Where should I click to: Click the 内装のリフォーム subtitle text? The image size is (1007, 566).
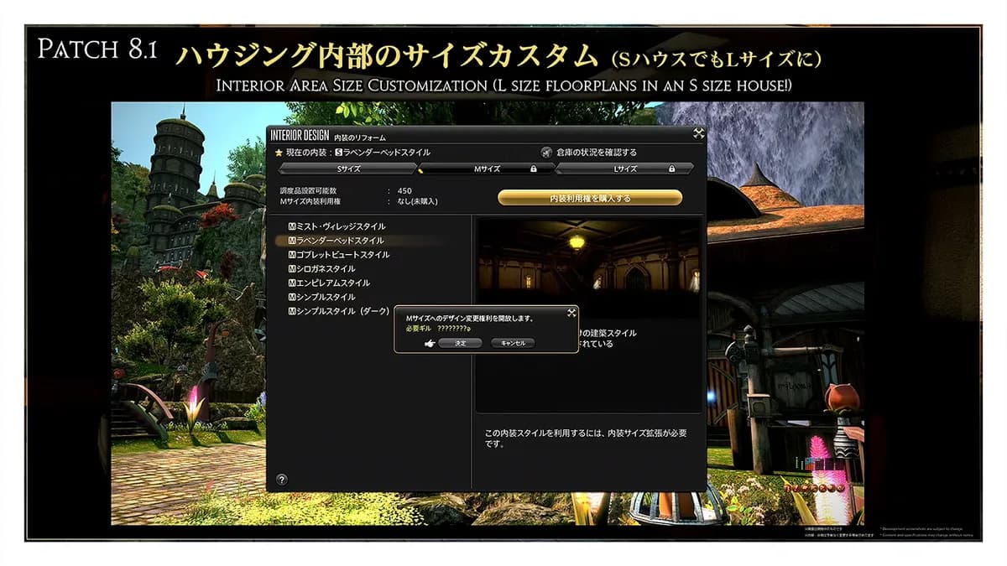360,136
